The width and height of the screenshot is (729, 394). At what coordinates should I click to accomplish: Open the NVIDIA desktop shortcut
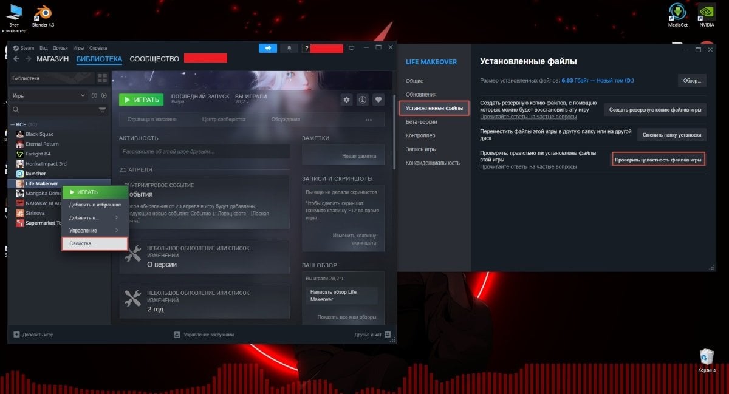tap(707, 15)
